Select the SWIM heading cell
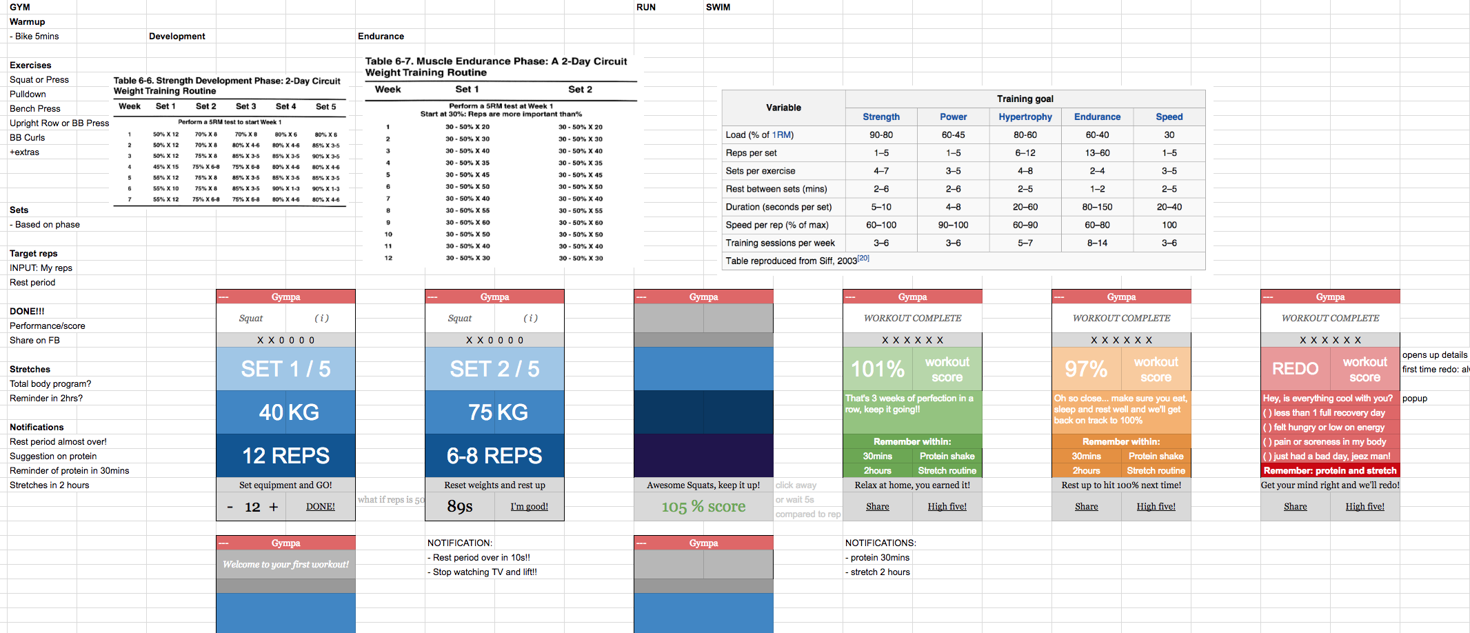The height and width of the screenshot is (633, 1470). pyautogui.click(x=738, y=7)
